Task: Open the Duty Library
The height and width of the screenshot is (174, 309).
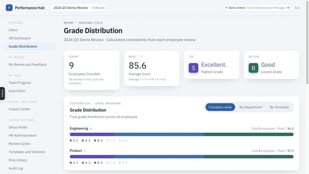Action: click(18, 160)
